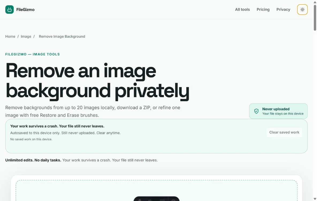
Task: Click text 'No saved work on this device.'
Action: [31, 139]
